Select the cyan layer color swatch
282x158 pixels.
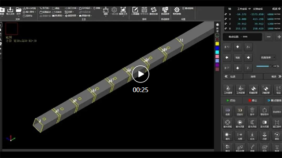217,52
